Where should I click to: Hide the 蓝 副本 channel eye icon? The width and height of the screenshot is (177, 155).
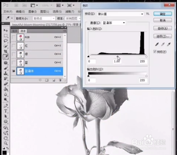(14, 71)
